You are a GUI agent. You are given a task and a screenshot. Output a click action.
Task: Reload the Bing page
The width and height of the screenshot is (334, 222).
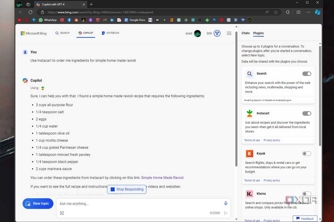(x=30, y=12)
